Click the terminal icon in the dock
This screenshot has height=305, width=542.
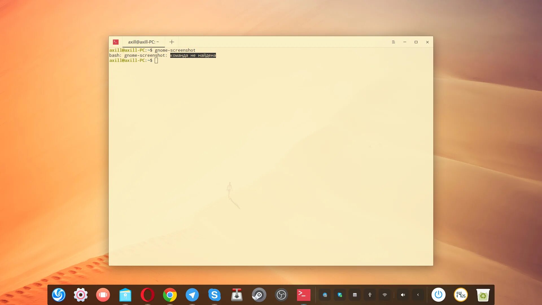tap(303, 295)
